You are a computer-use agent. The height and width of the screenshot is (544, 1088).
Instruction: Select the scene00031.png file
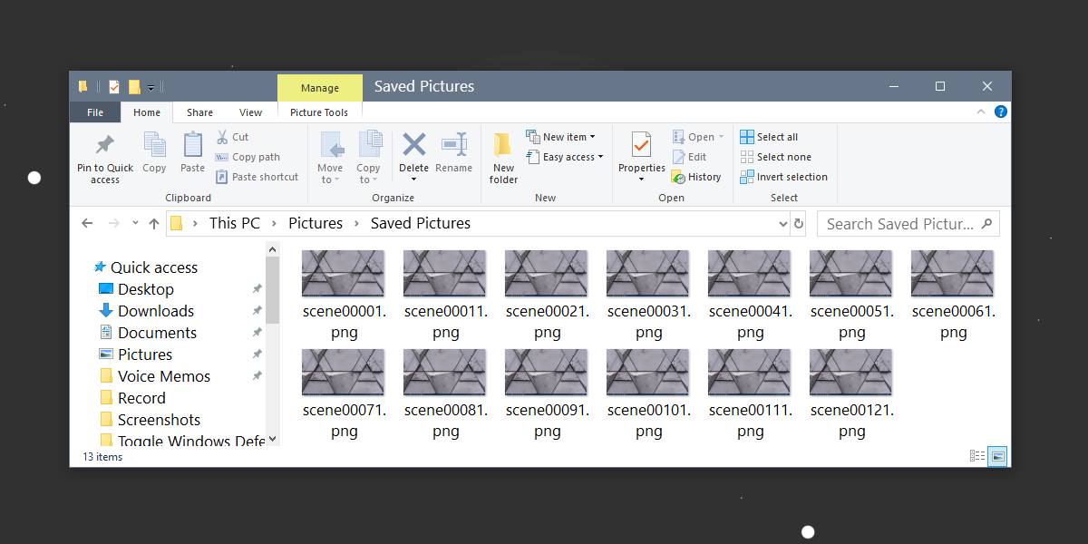click(648, 295)
